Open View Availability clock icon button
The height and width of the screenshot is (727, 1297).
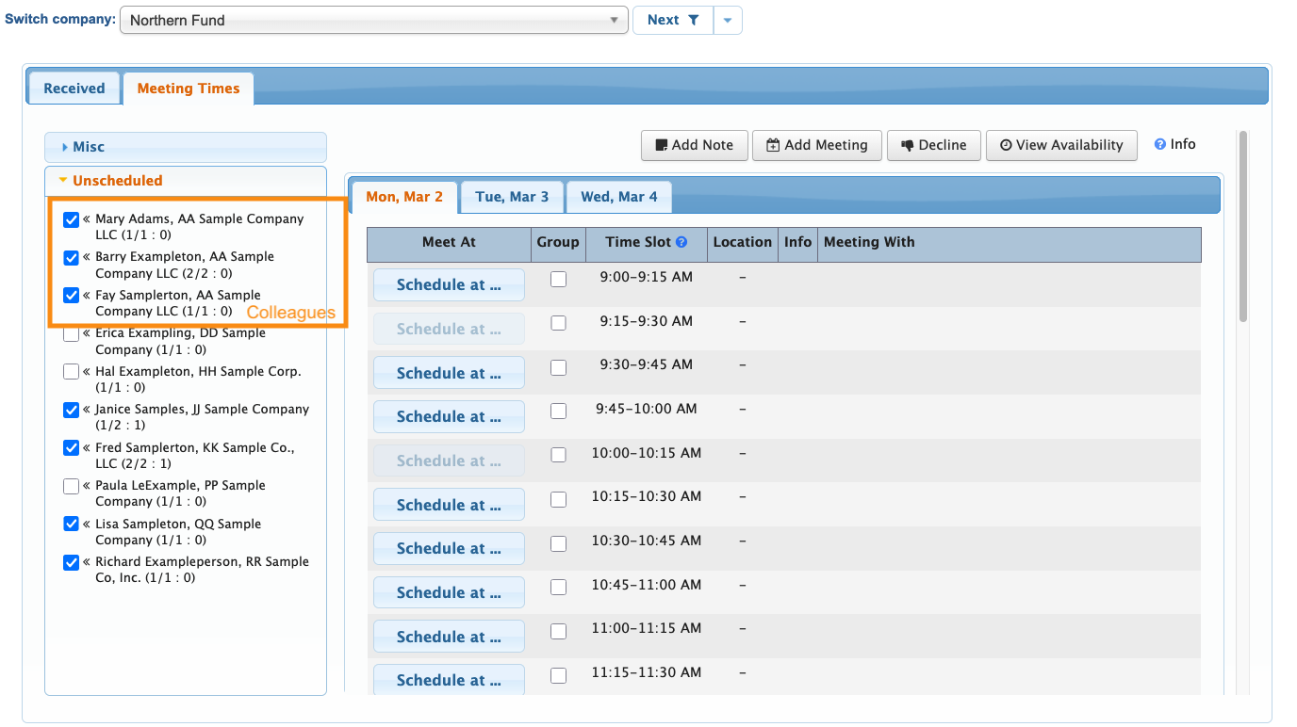click(1006, 145)
